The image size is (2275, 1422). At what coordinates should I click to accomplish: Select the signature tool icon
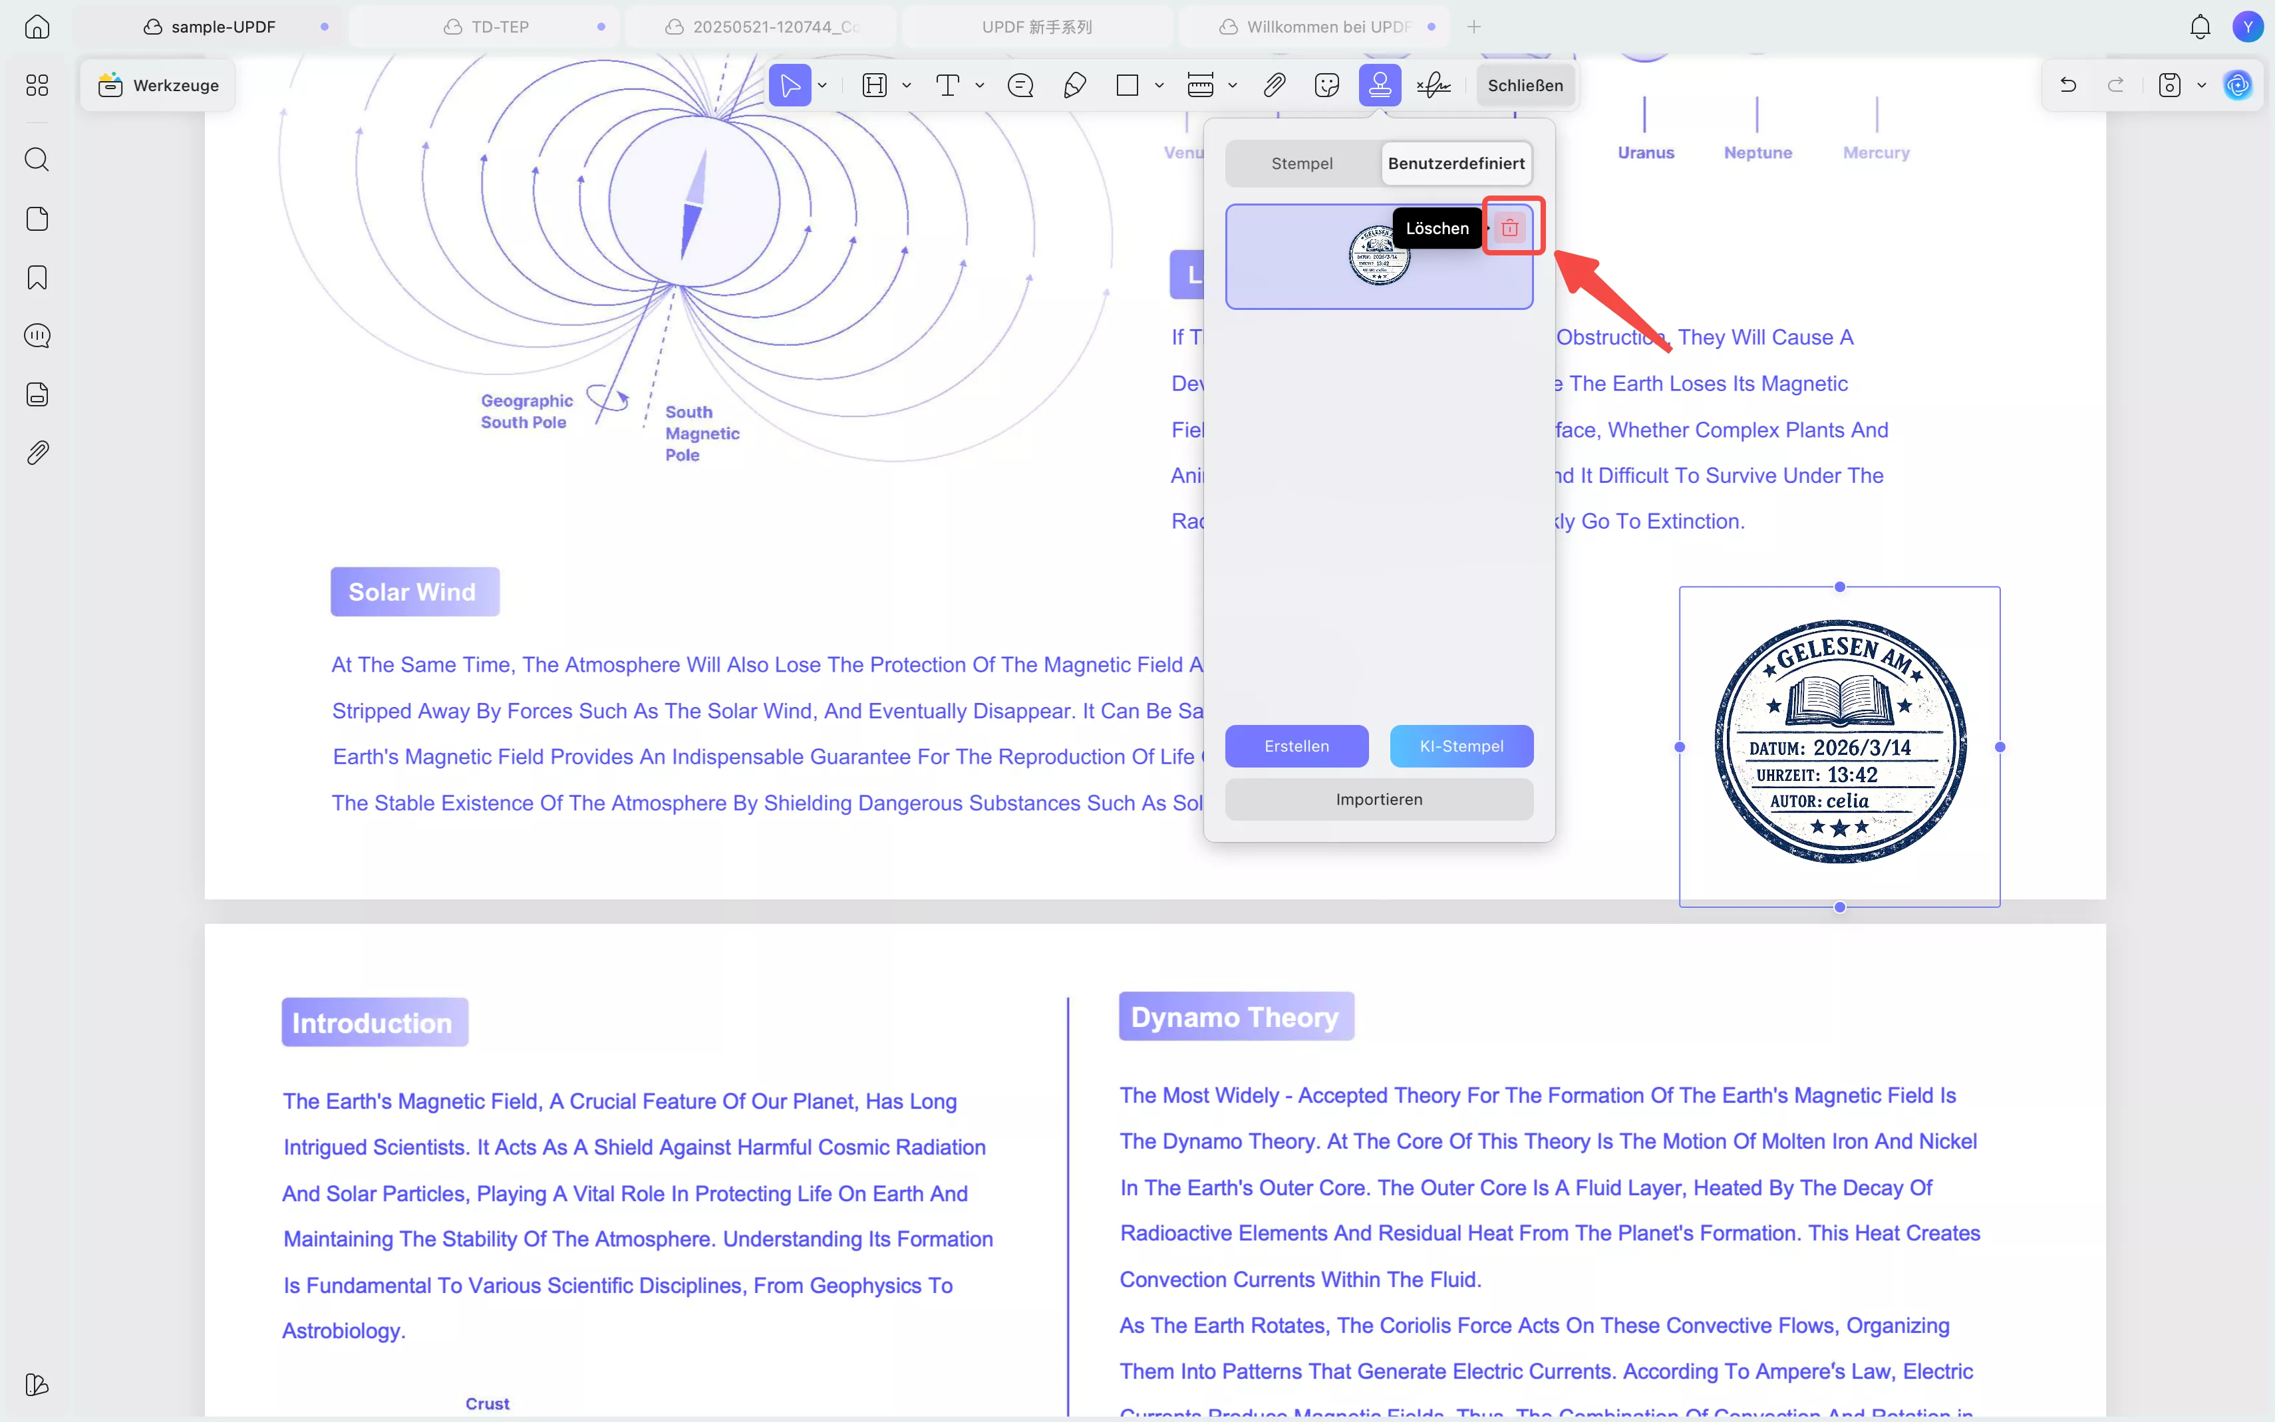[1434, 86]
